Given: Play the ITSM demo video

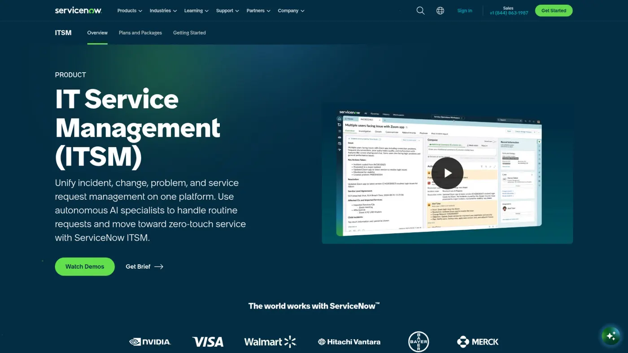Looking at the screenshot, I should click(447, 173).
